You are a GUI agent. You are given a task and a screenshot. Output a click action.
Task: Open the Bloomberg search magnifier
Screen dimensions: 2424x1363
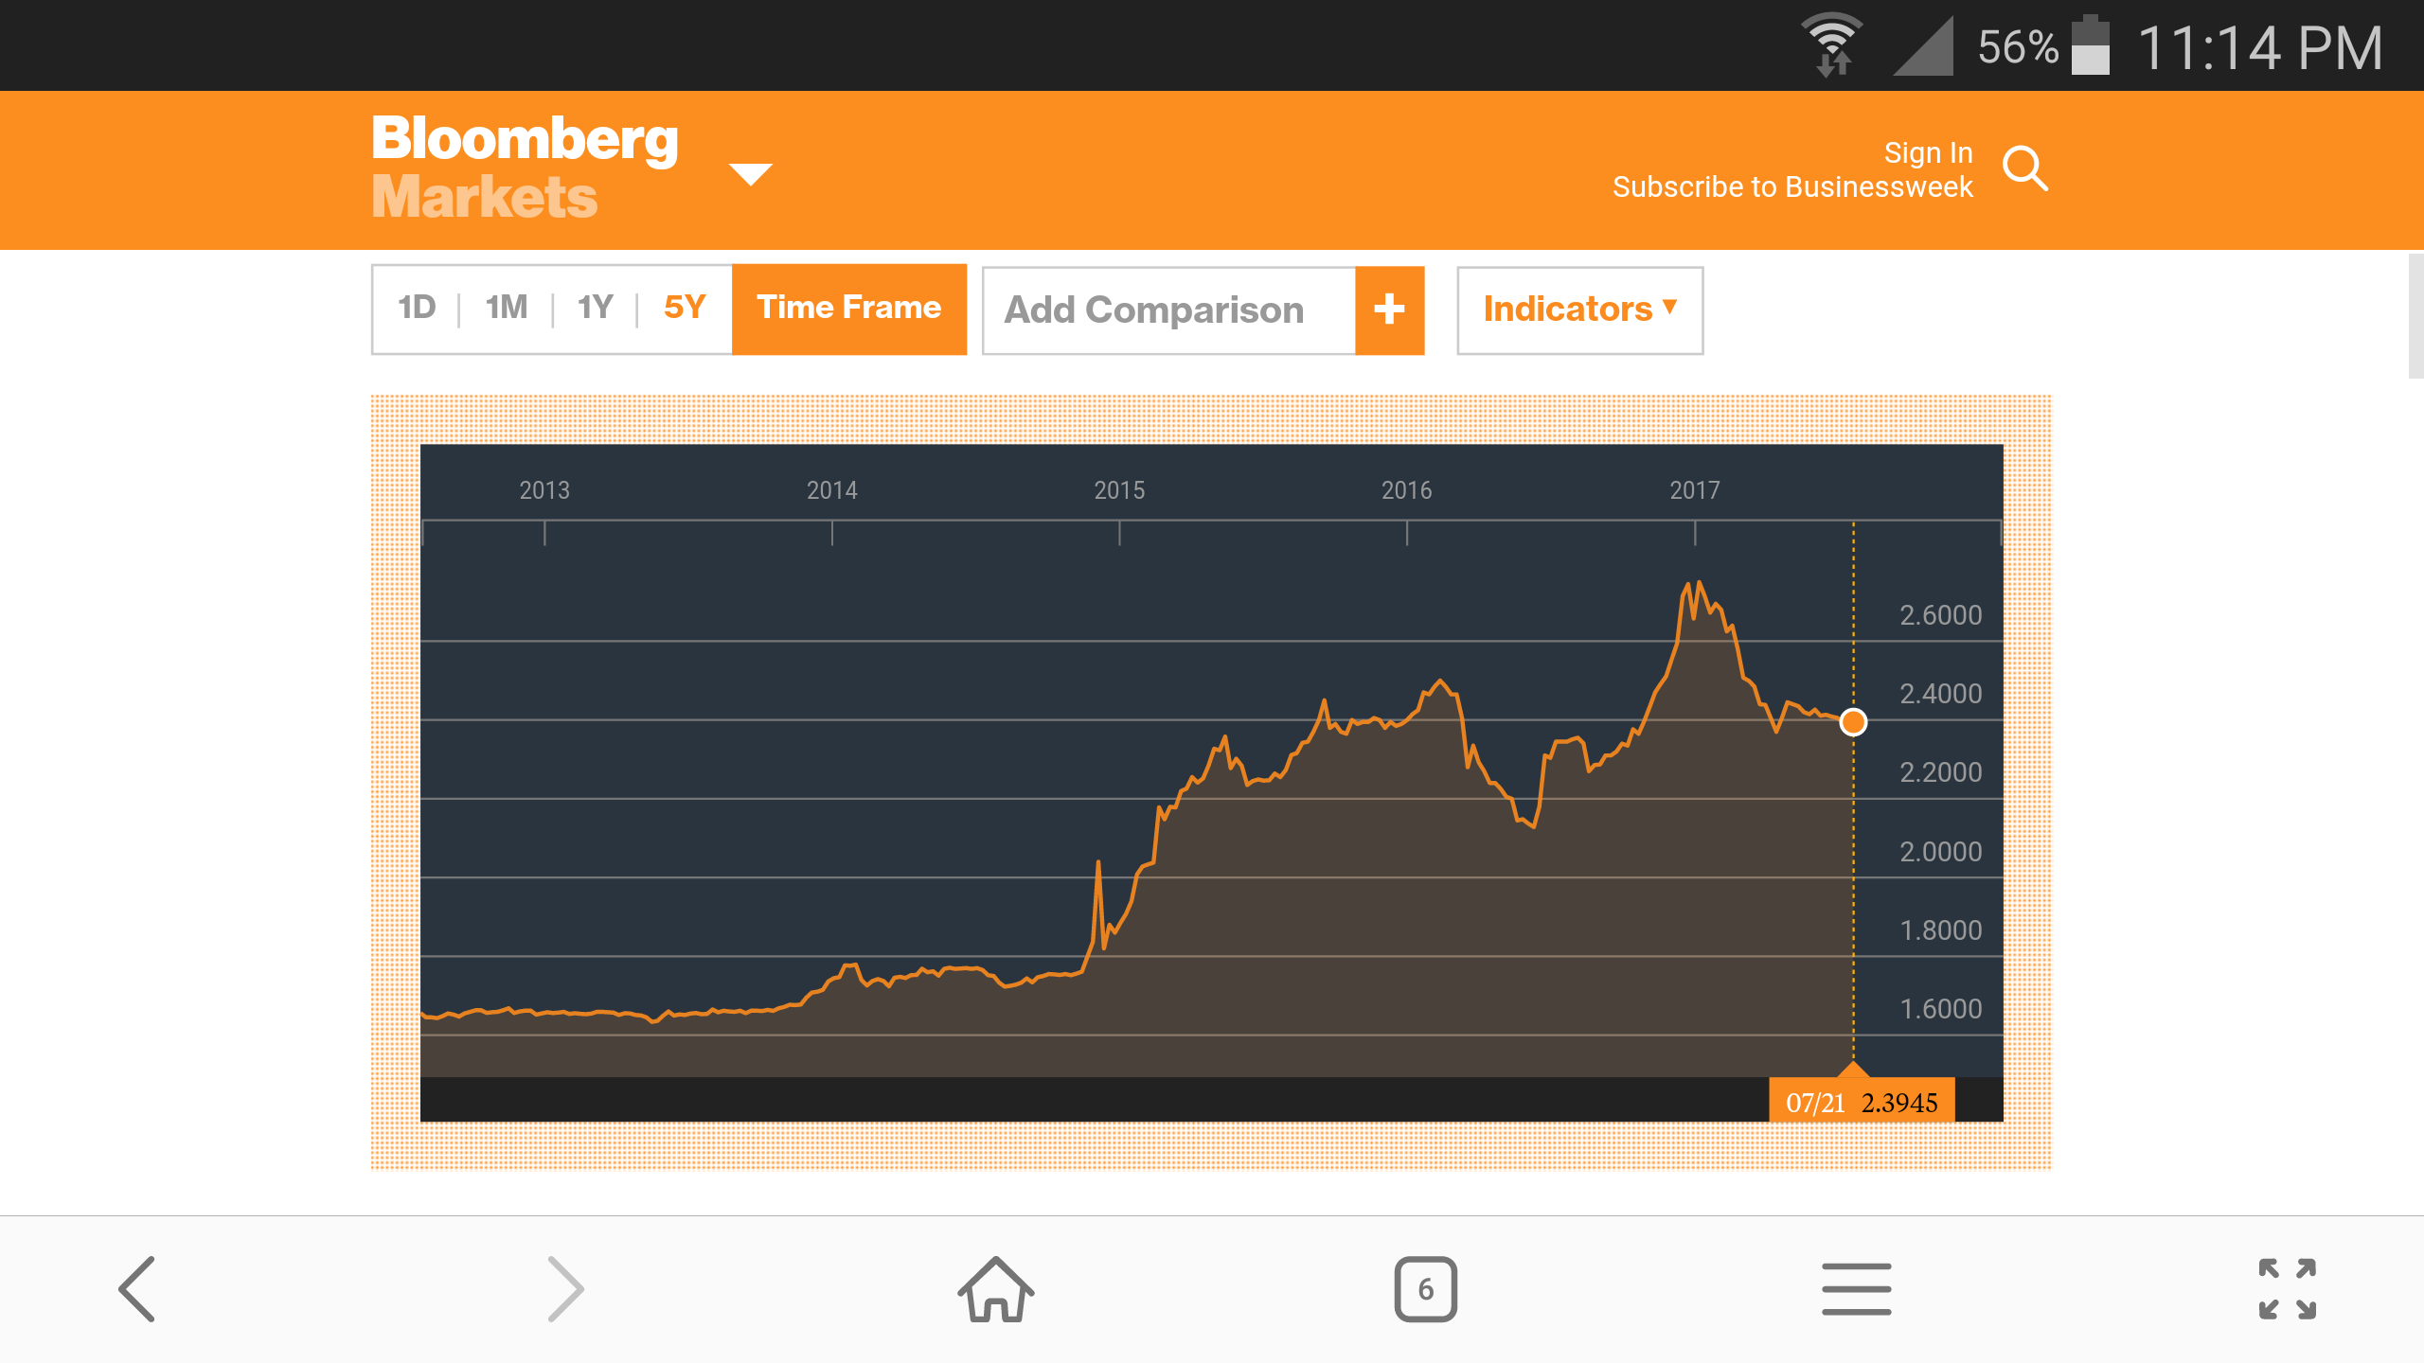click(x=2025, y=169)
